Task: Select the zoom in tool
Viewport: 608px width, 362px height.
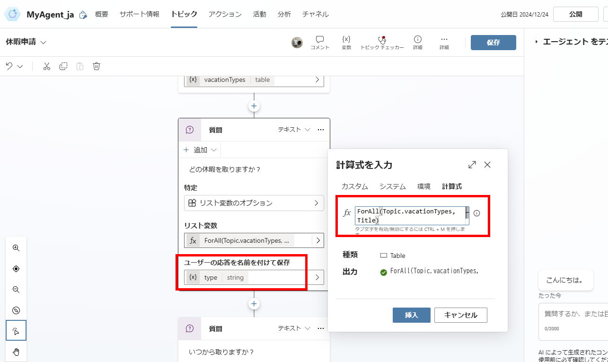Action: pos(16,247)
